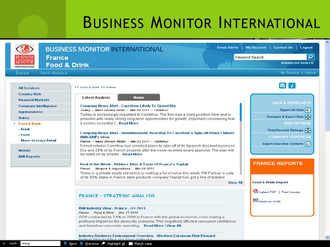This screenshot has height=247, width=330.
Task: Open the North America menu
Action: pos(54,73)
